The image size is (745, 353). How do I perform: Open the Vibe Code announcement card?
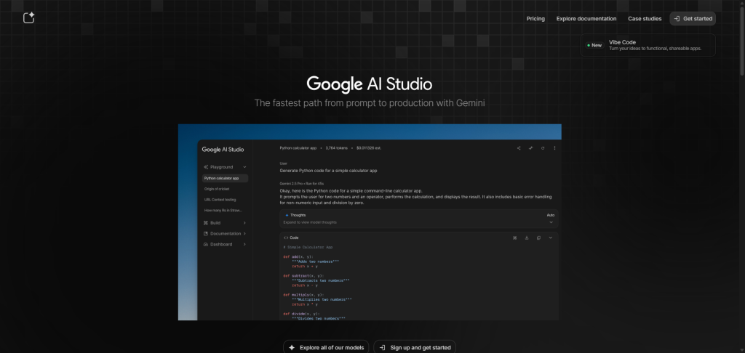tap(648, 45)
